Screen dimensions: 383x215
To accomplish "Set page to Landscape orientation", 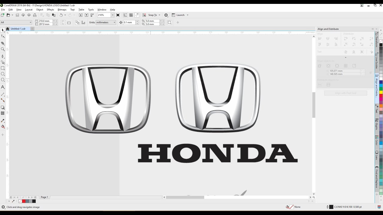I will click(x=69, y=22).
